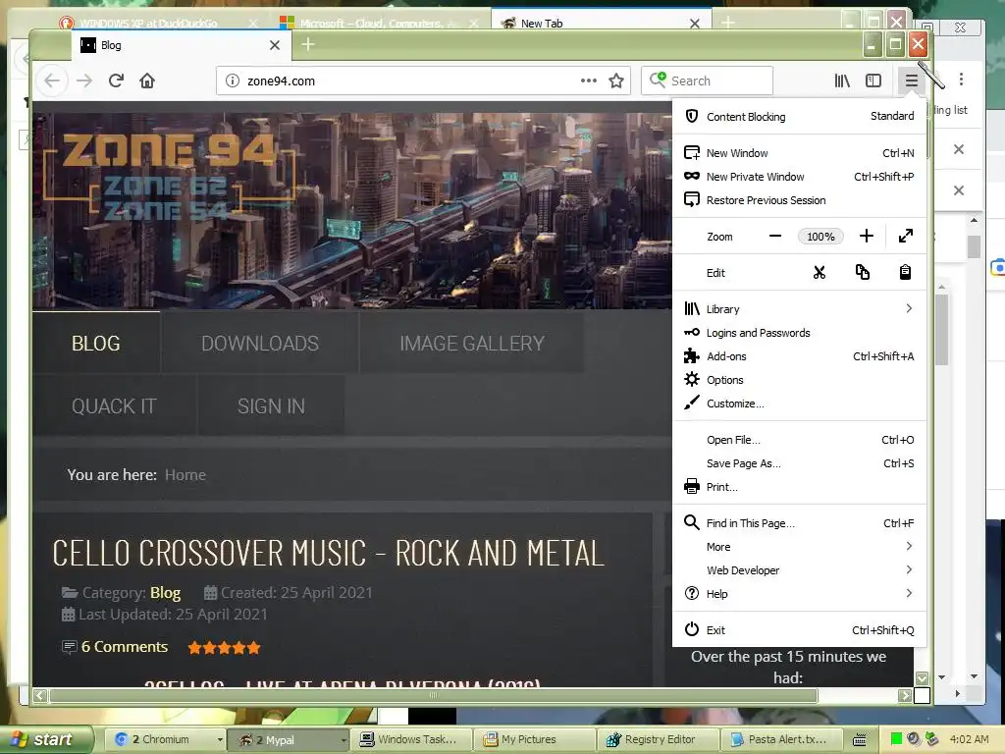Click the horizontal scrollbar of the page

tap(433, 696)
